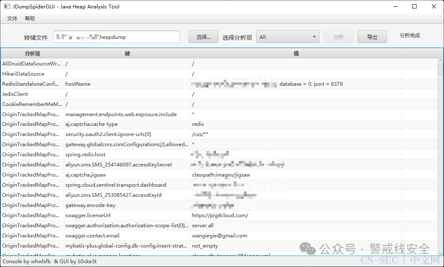Select the RedisStandaloneConfi... cell

point(32,84)
